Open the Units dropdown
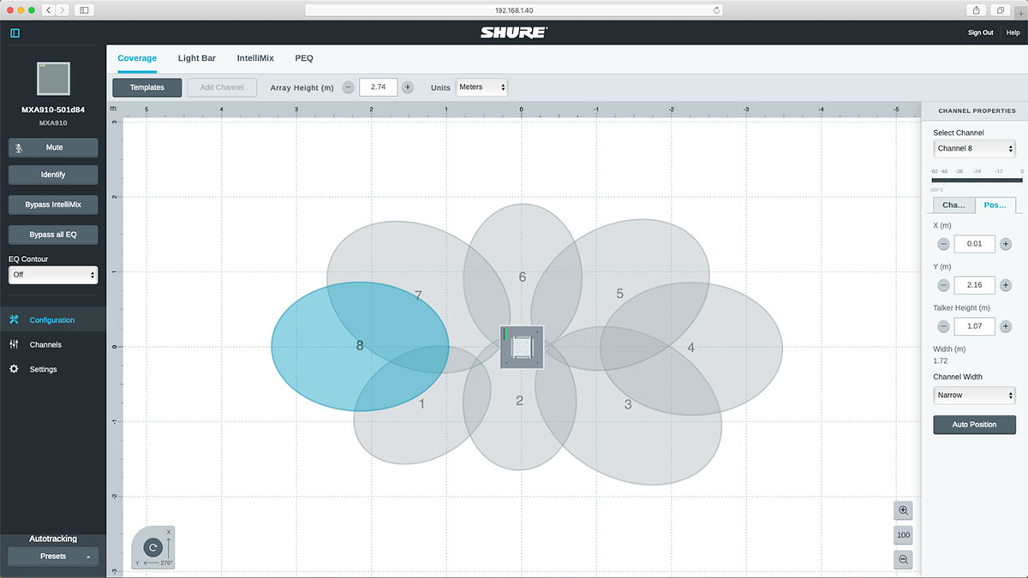Image resolution: width=1028 pixels, height=578 pixels. (x=481, y=87)
